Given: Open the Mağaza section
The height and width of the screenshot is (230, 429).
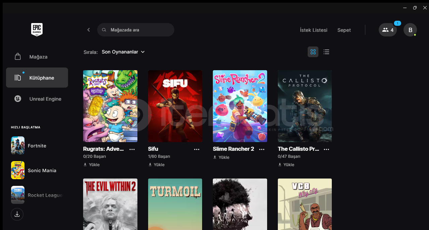Looking at the screenshot, I should click(37, 57).
